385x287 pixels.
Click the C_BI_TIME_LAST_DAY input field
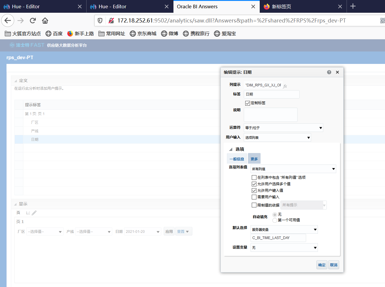coord(278,238)
